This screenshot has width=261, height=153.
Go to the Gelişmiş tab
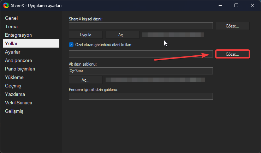(31, 111)
